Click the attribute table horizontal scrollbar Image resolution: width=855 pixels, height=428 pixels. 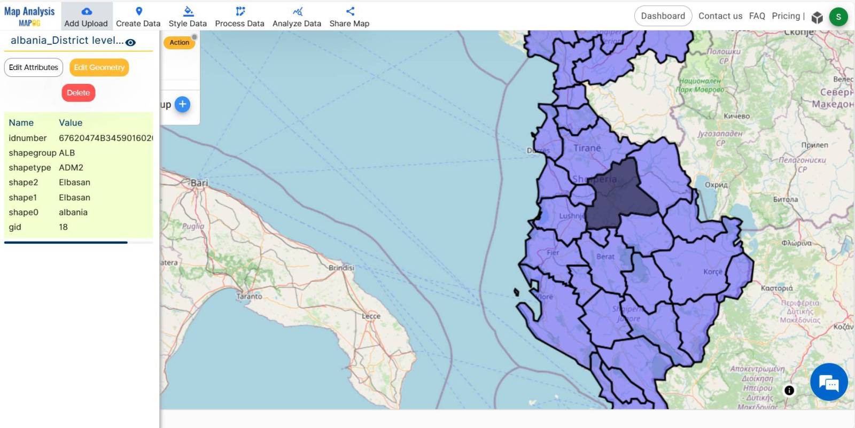[66, 243]
